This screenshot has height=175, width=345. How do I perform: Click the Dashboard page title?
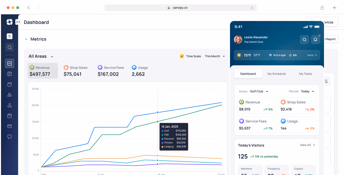tap(36, 22)
